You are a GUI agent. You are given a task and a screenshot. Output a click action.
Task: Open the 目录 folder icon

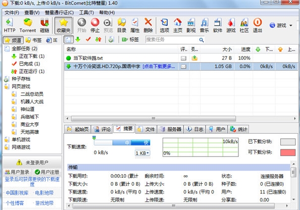click(x=122, y=25)
